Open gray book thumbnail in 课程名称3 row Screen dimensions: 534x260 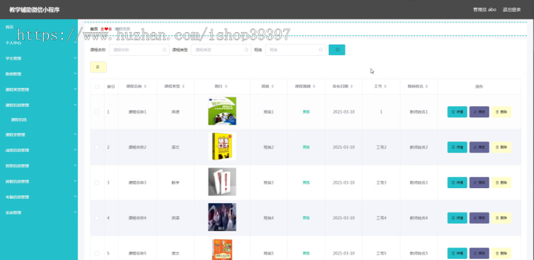coord(222,182)
